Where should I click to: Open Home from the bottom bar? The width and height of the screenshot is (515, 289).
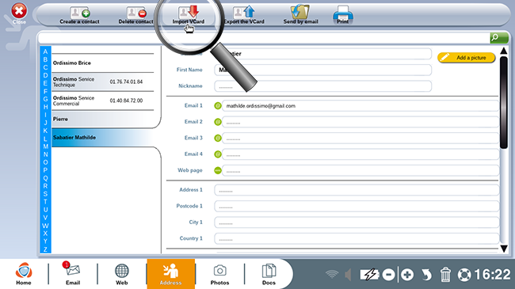(x=24, y=274)
